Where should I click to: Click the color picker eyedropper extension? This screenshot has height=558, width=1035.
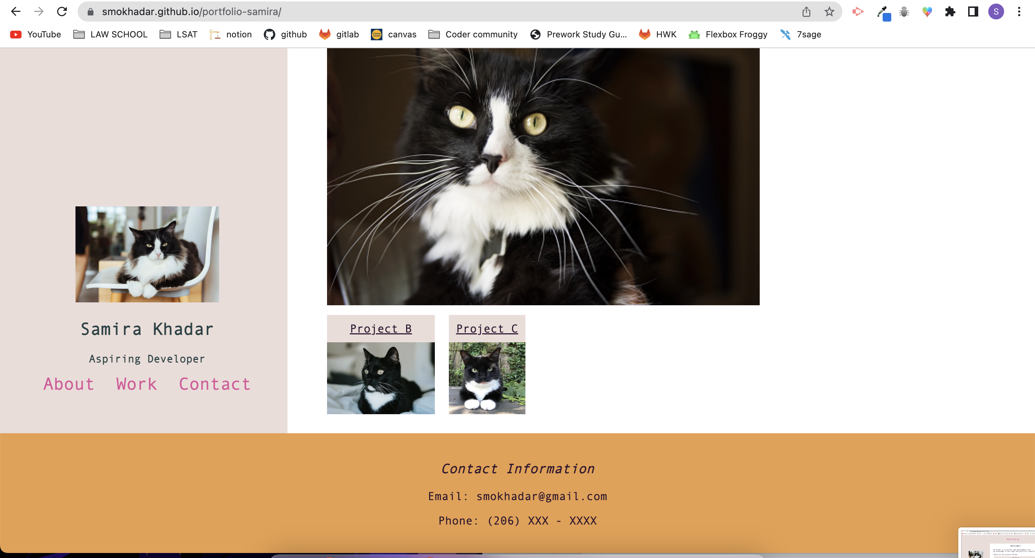(x=882, y=12)
